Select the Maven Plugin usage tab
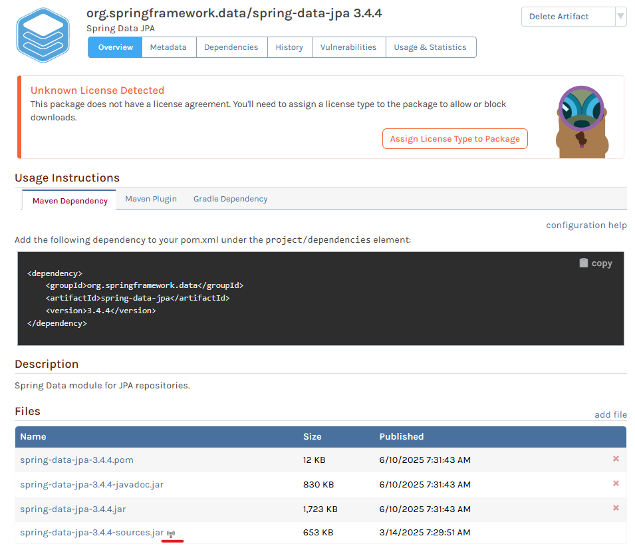 pos(151,199)
